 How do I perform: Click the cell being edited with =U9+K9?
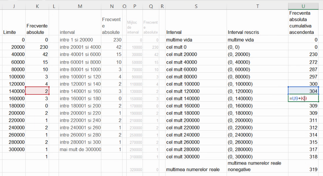[x=303, y=99]
